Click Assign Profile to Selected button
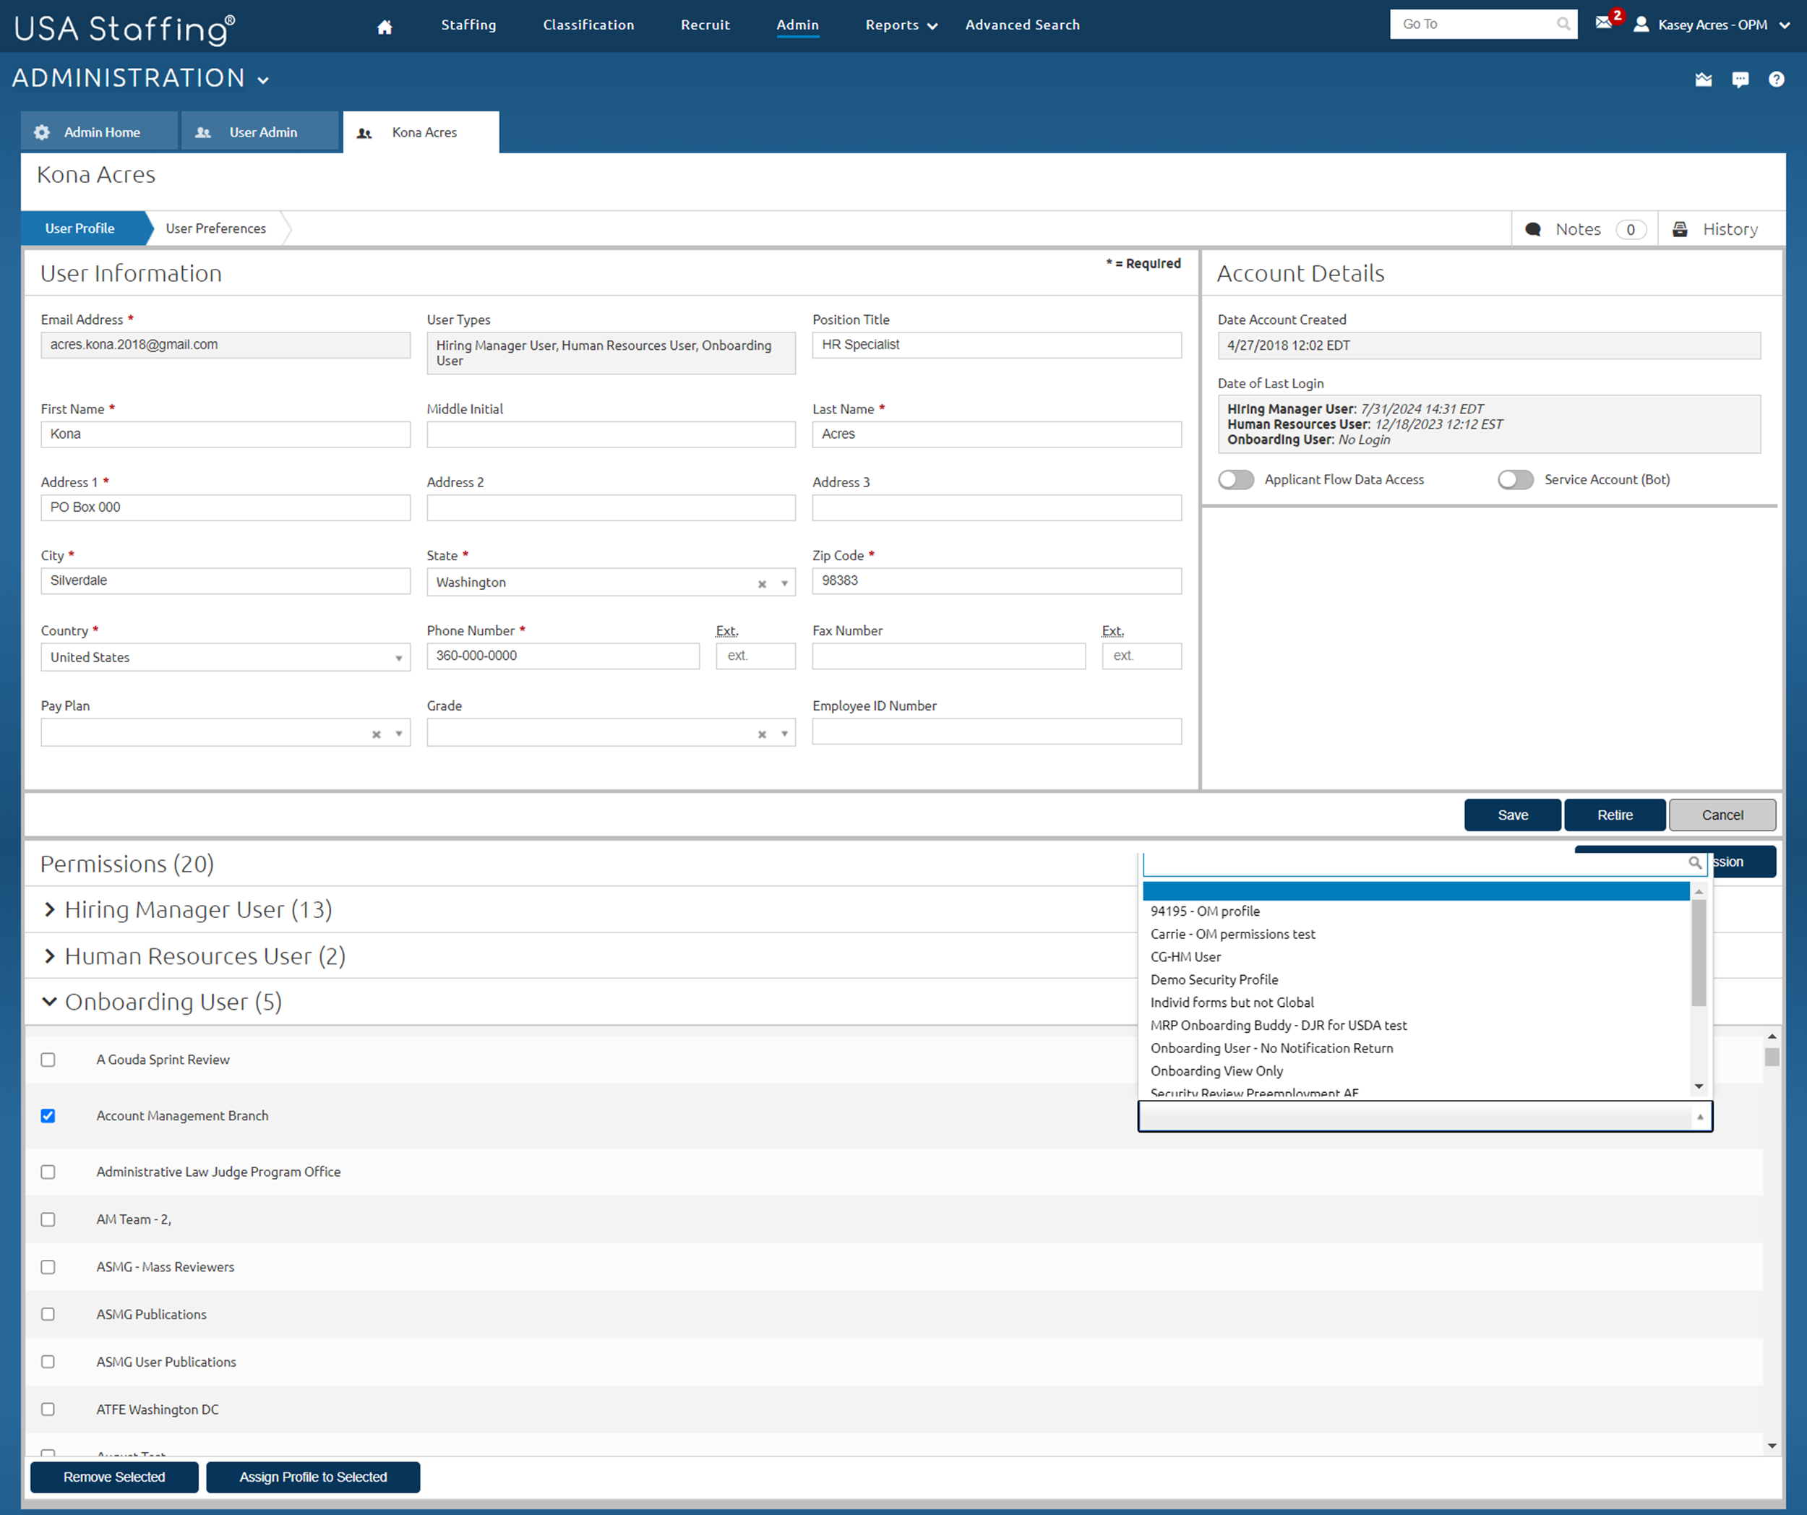The image size is (1807, 1515). tap(313, 1478)
